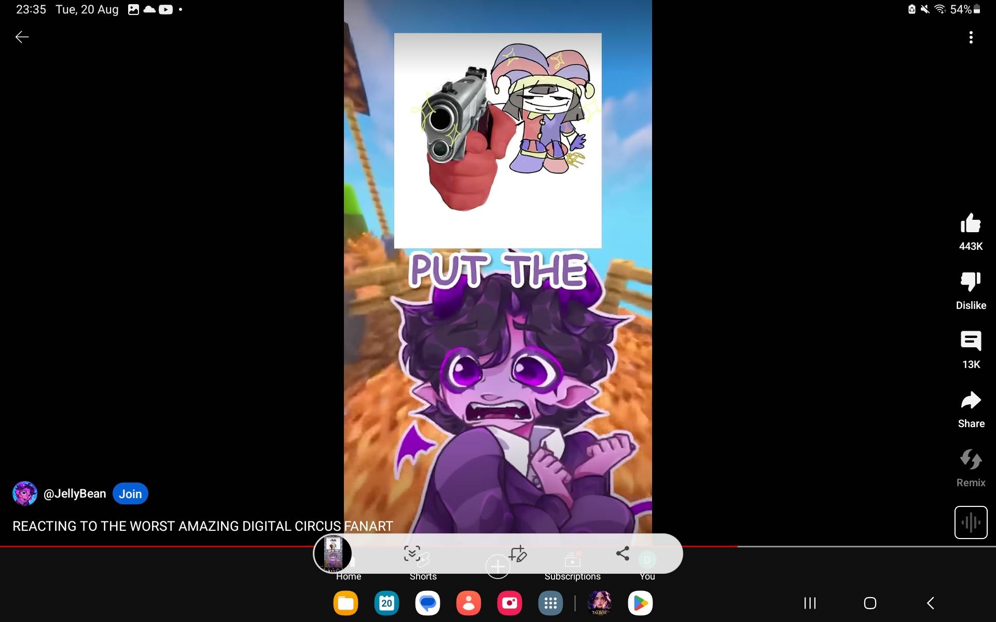Join the JellyBean channel membership
This screenshot has width=996, height=622.
pos(130,494)
